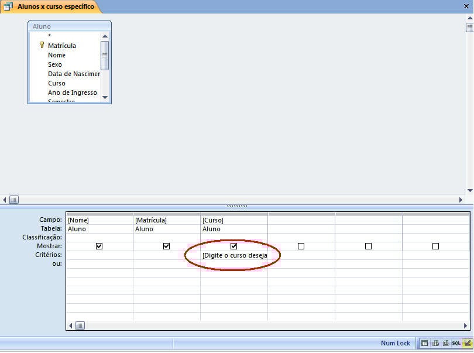
Task: Click down arrow of table pane vertical scrollbar
Action: click(470, 191)
